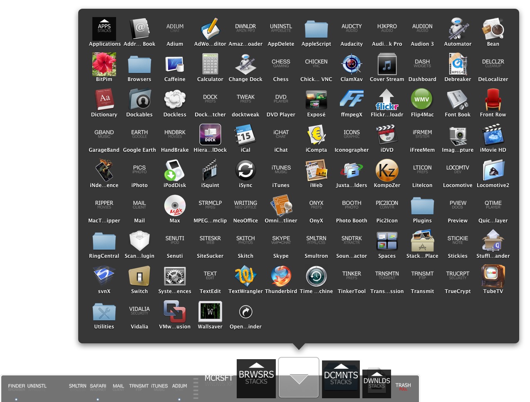The image size is (530, 402).
Task: Open the Switch app icon
Action: [x=139, y=276]
